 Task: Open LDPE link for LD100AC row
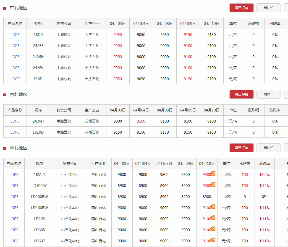click(14, 186)
